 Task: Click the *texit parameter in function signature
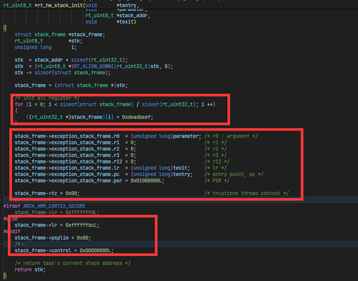click(x=126, y=22)
